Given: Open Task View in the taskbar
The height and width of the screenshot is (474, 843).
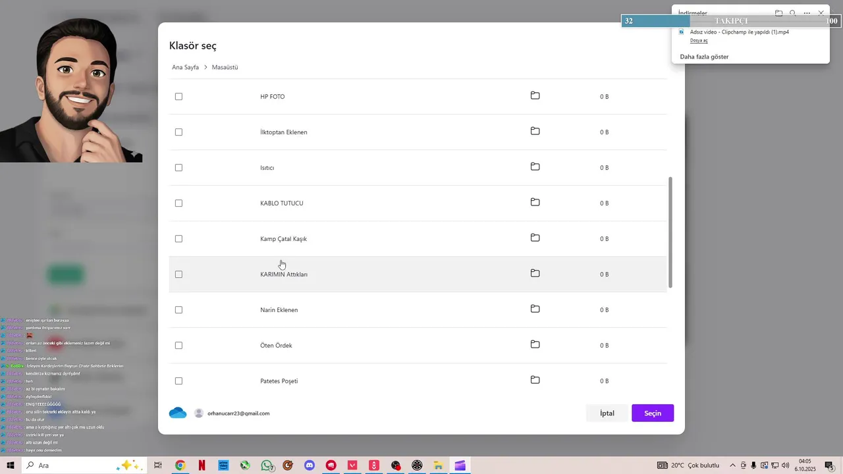Looking at the screenshot, I should click(x=158, y=465).
